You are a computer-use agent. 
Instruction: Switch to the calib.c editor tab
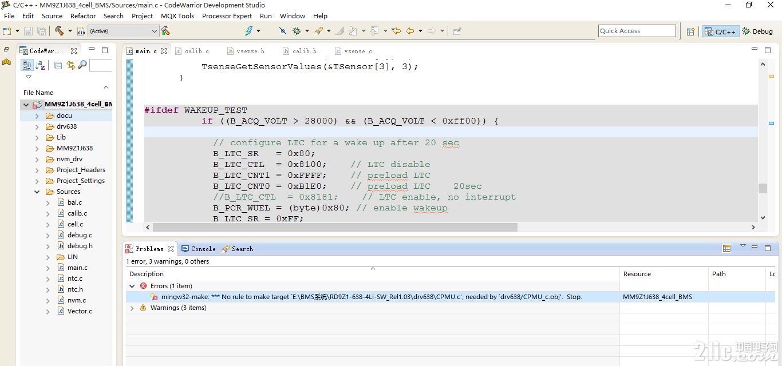193,51
